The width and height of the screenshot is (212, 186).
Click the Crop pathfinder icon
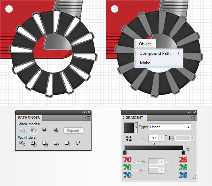pyautogui.click(x=56, y=144)
